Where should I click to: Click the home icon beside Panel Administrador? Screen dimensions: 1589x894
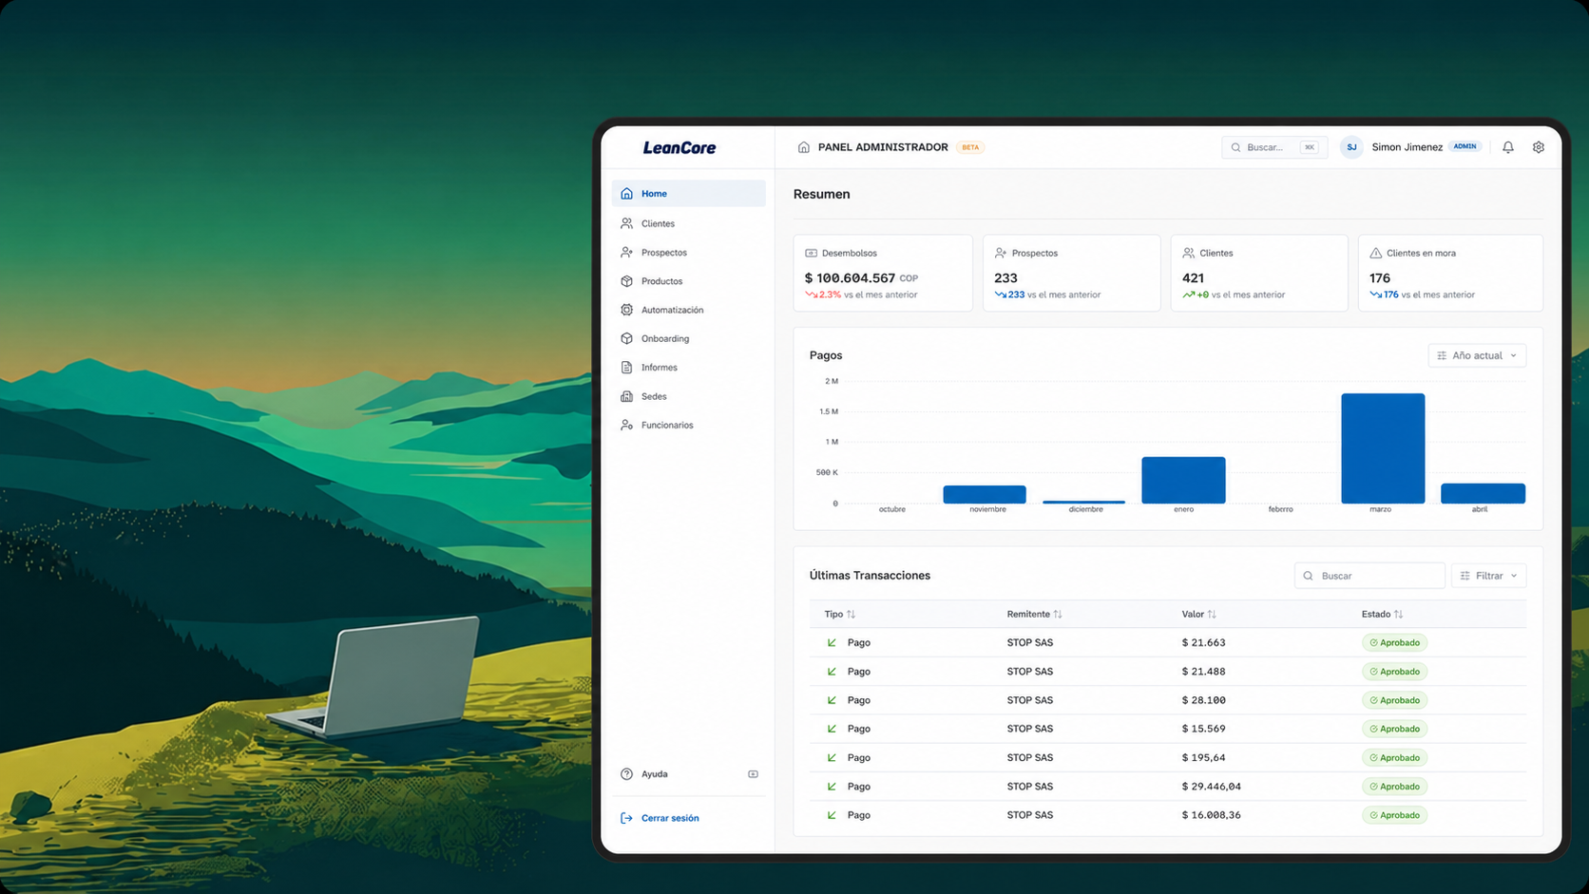click(x=803, y=147)
